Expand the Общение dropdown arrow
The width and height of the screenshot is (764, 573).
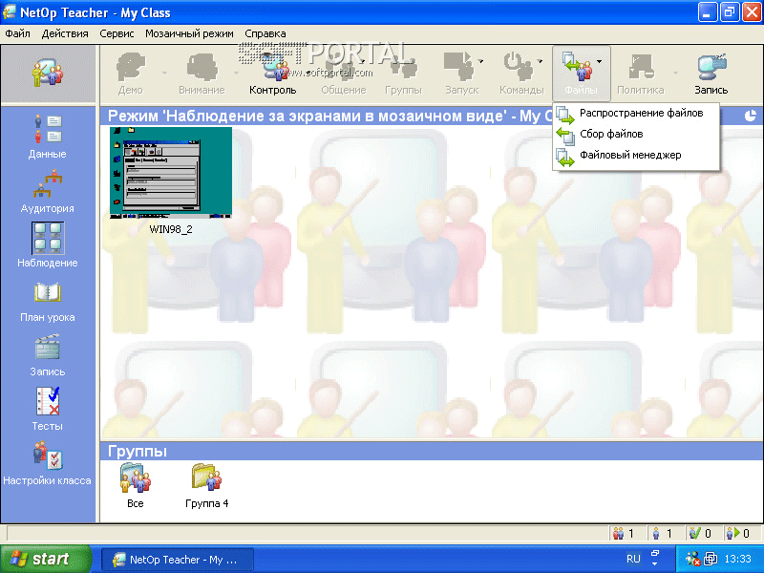[363, 61]
